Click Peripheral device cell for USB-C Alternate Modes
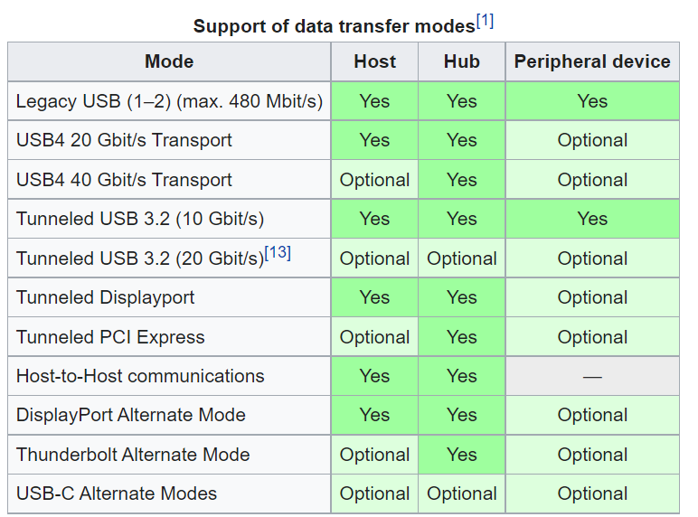Screen dimensions: 698x517 pyautogui.click(x=592, y=493)
